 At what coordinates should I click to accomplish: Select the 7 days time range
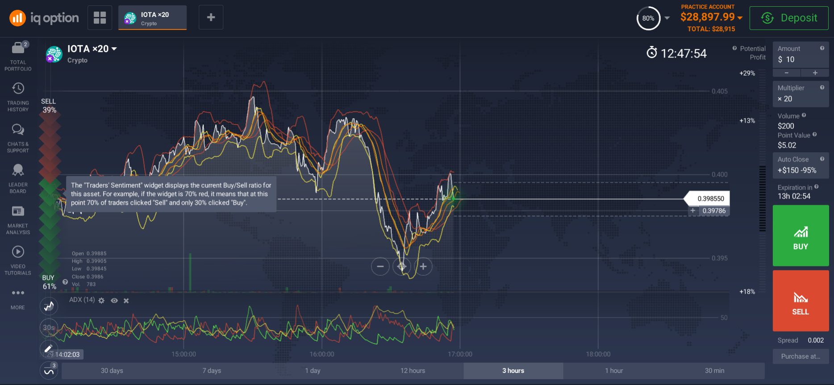[212, 371]
